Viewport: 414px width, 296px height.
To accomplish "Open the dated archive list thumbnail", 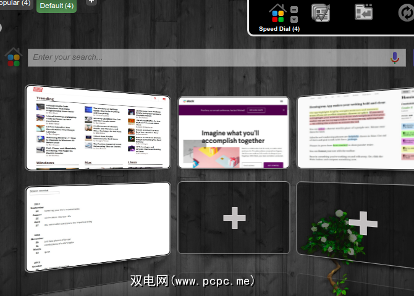I will [x=98, y=225].
